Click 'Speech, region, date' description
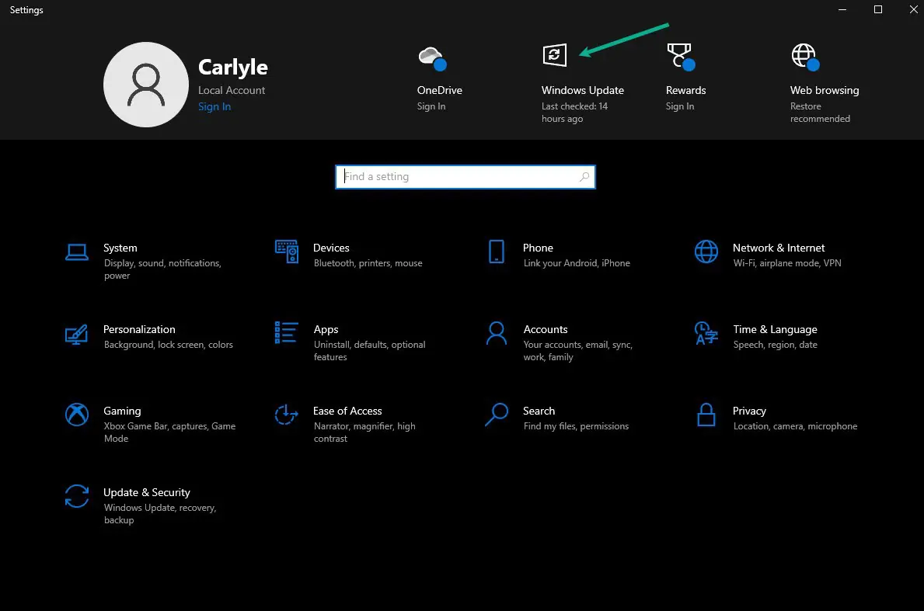The height and width of the screenshot is (611, 924). [775, 345]
